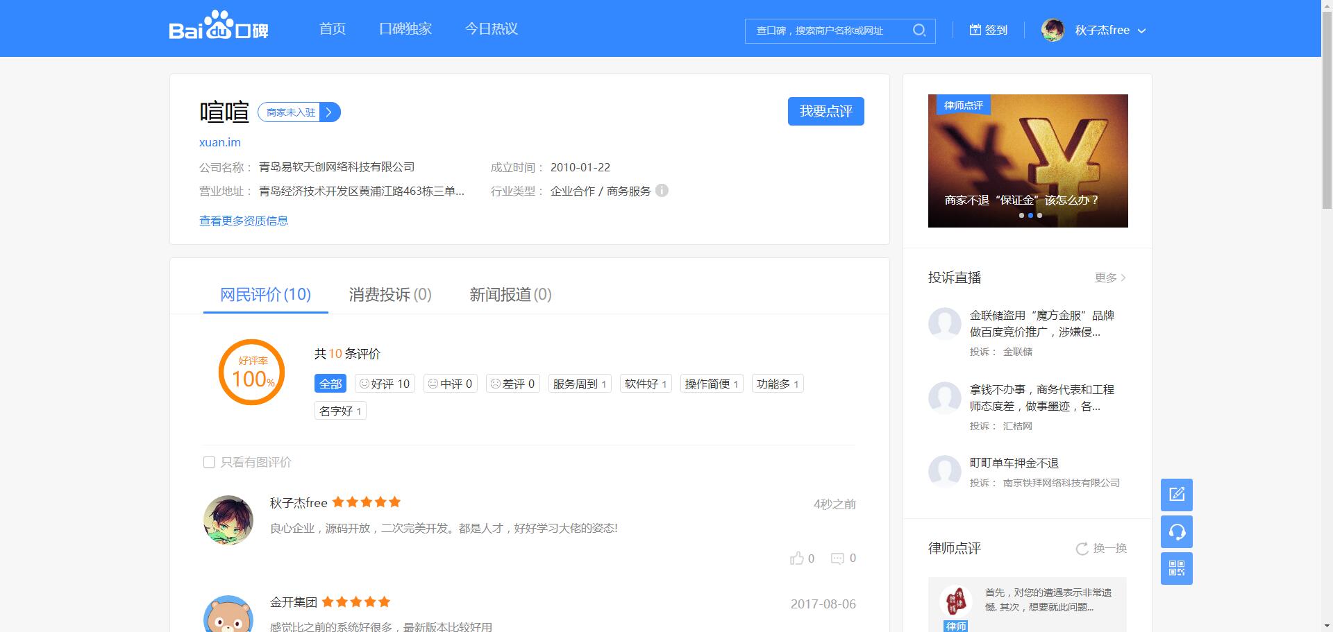Click the search magnifier icon
The height and width of the screenshot is (632, 1333).
coord(919,31)
